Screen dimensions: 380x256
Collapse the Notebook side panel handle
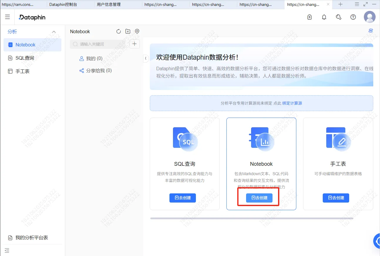pyautogui.click(x=146, y=58)
